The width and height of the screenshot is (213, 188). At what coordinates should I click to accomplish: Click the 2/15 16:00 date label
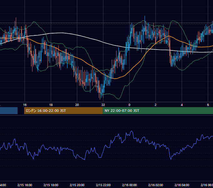pos(25,185)
